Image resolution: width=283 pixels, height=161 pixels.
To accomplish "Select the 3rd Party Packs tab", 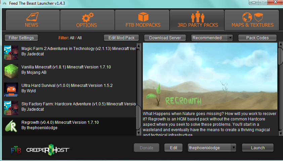I will pos(197,20).
